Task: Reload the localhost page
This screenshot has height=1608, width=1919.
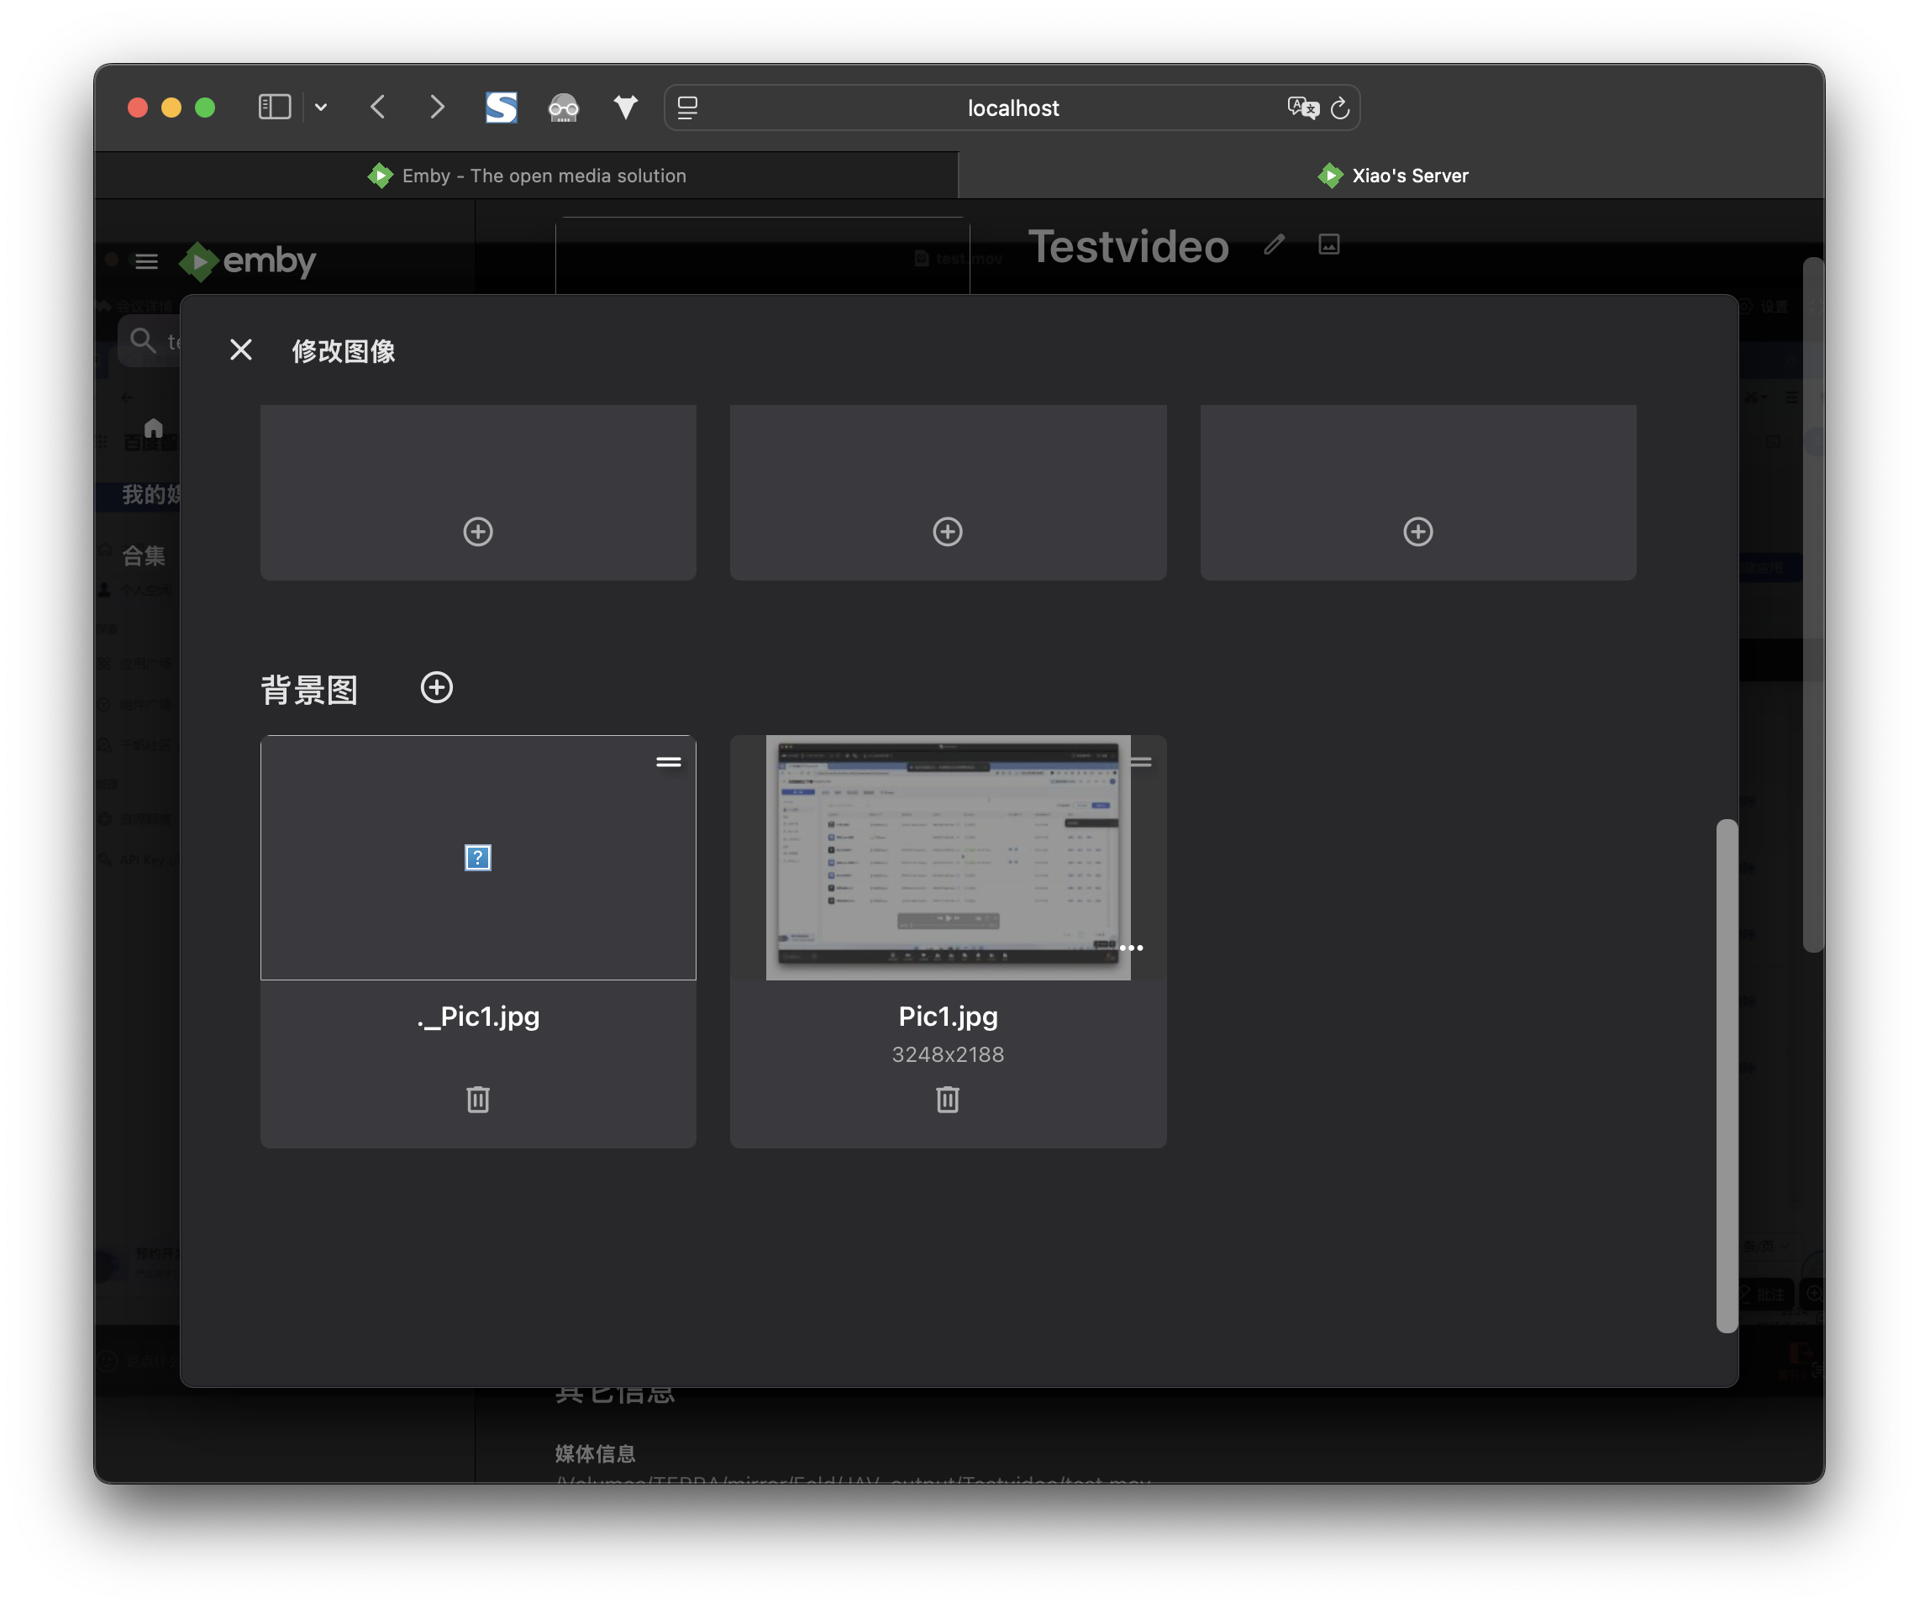Action: [1341, 108]
